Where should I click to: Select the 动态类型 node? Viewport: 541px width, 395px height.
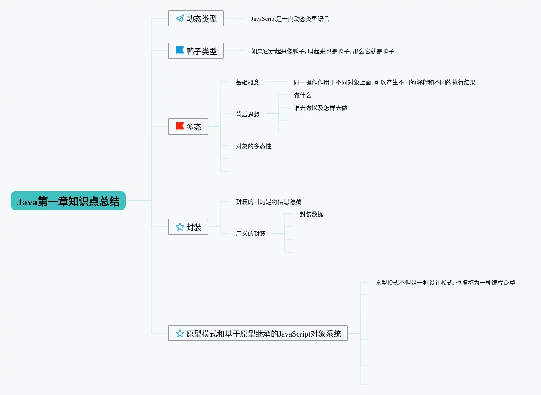(196, 18)
